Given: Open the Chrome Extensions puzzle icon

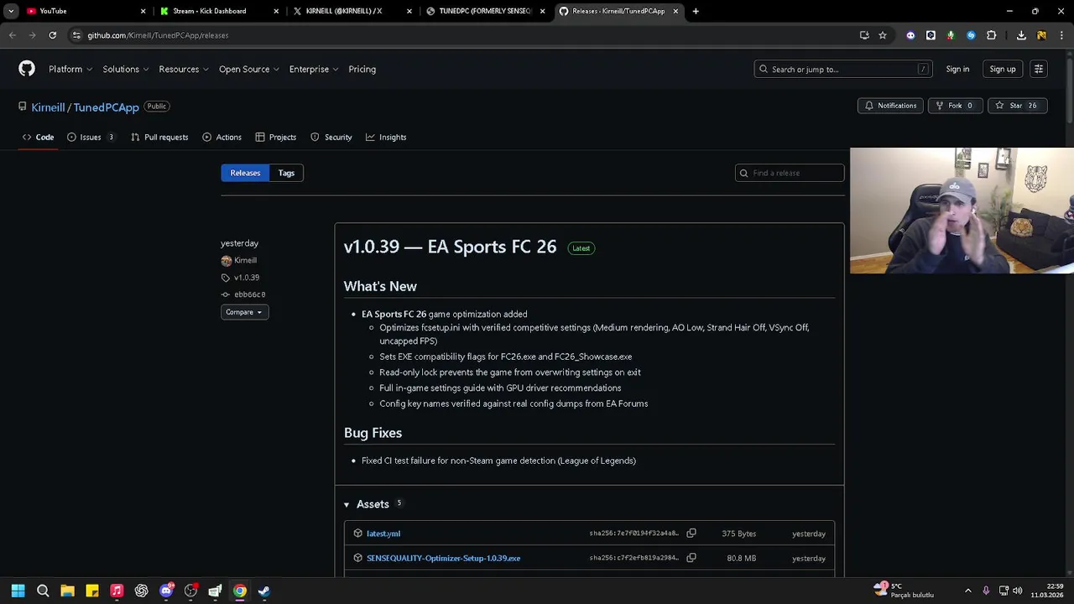Looking at the screenshot, I should click(992, 35).
